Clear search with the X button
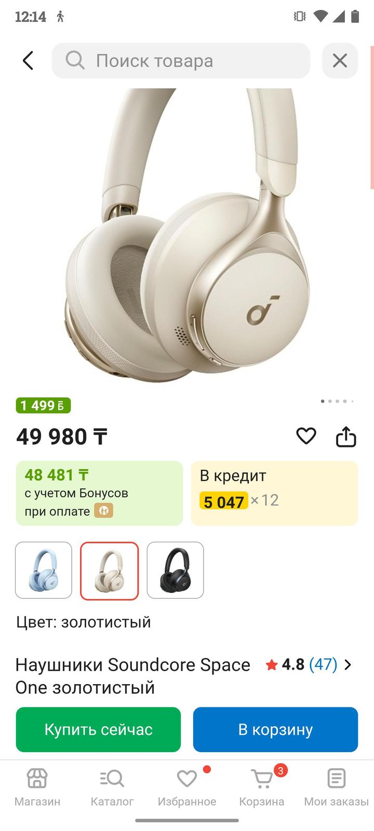This screenshot has height=831, width=374. 340,61
